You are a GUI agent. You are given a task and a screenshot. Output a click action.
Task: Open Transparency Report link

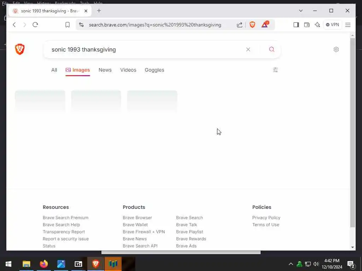pos(64,231)
